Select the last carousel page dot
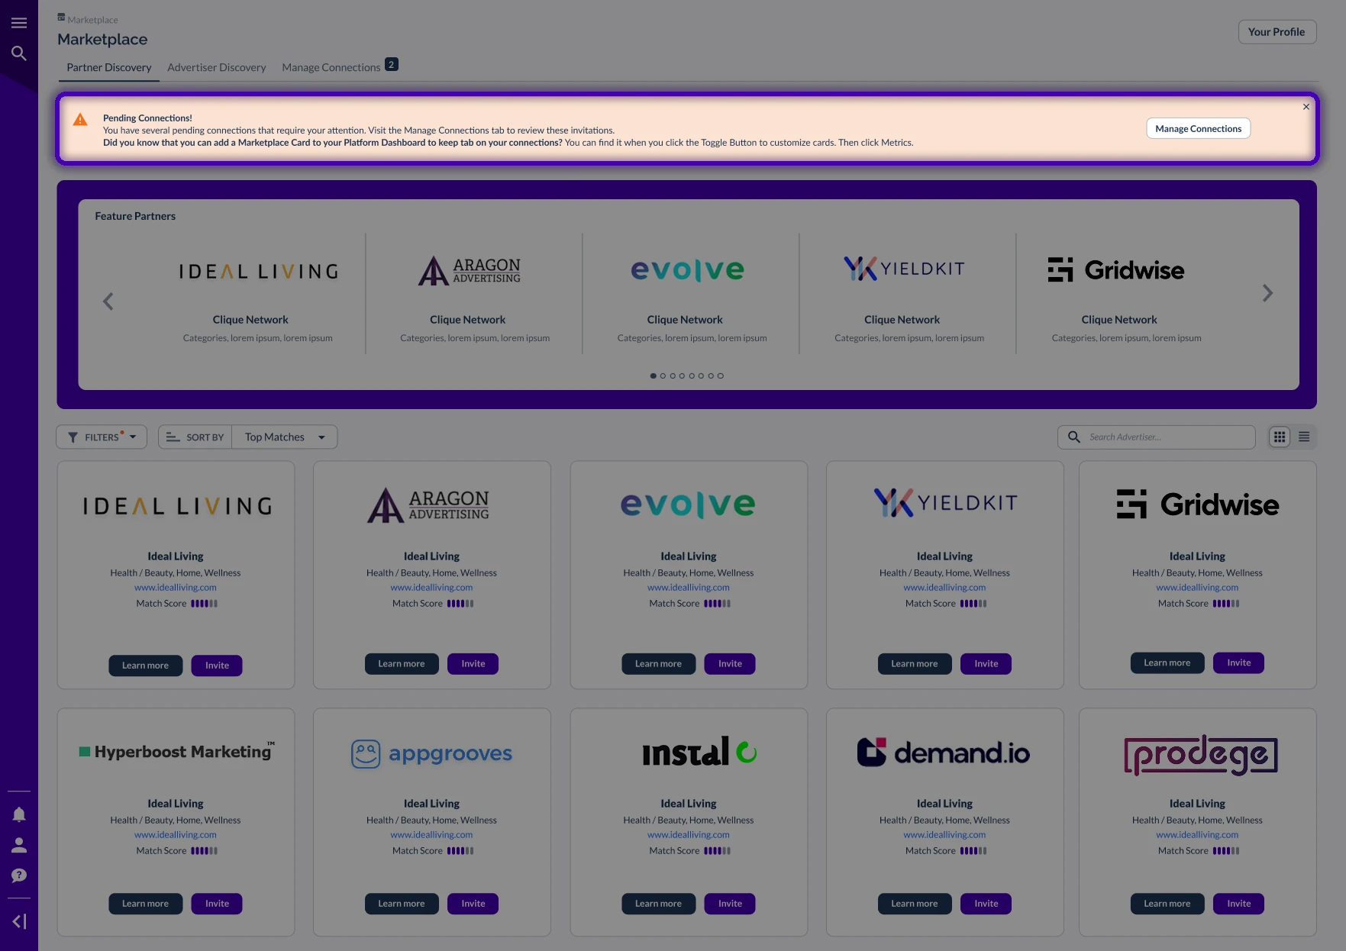The height and width of the screenshot is (951, 1346). (x=720, y=376)
